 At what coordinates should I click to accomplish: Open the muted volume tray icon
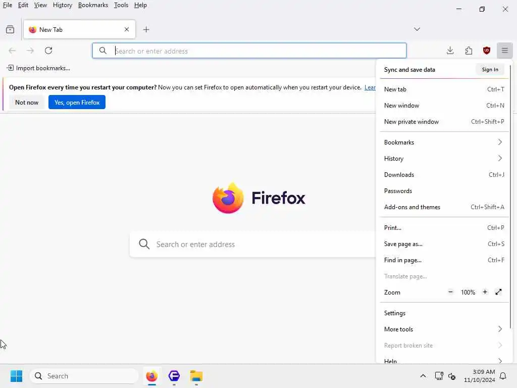[452, 376]
